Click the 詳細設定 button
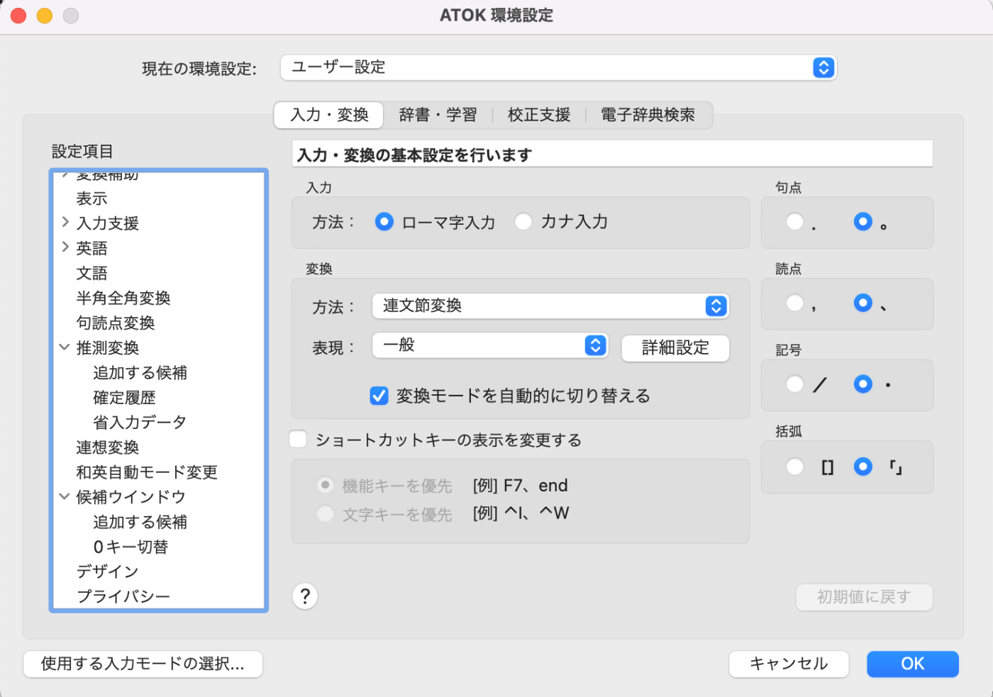Screen dimensions: 993x697 point(675,348)
